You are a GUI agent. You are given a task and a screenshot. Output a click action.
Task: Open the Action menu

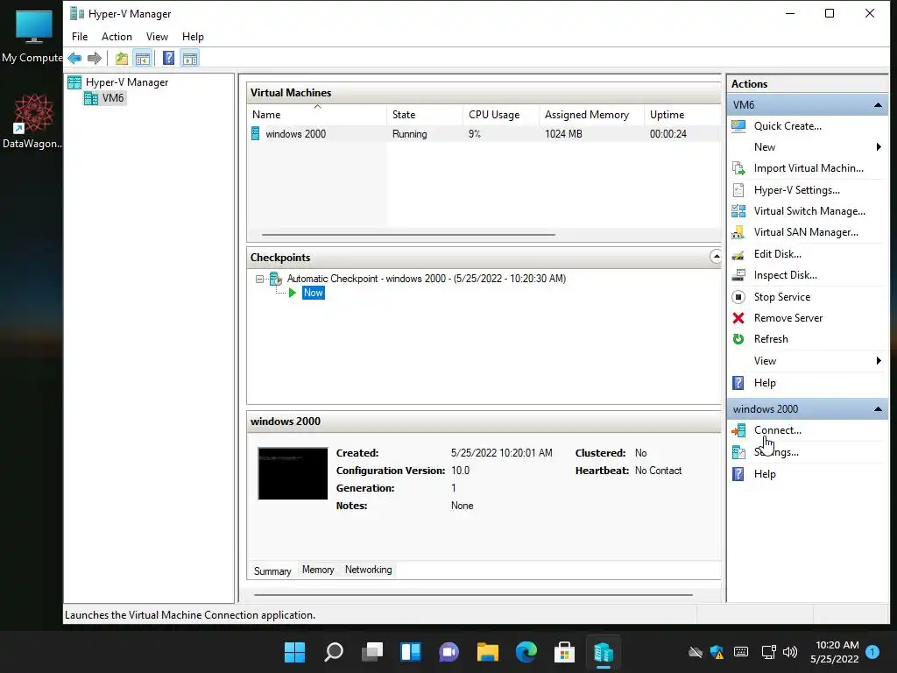click(117, 37)
